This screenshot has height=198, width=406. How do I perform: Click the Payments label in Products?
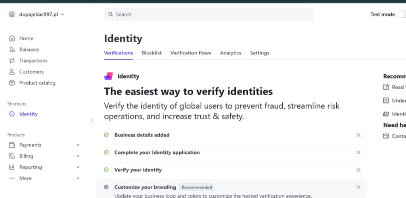coord(30,145)
